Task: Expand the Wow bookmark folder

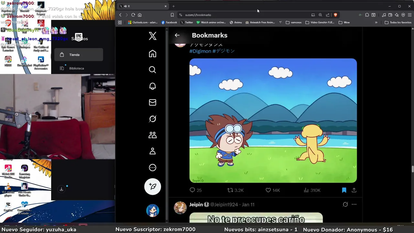Action: point(344,22)
